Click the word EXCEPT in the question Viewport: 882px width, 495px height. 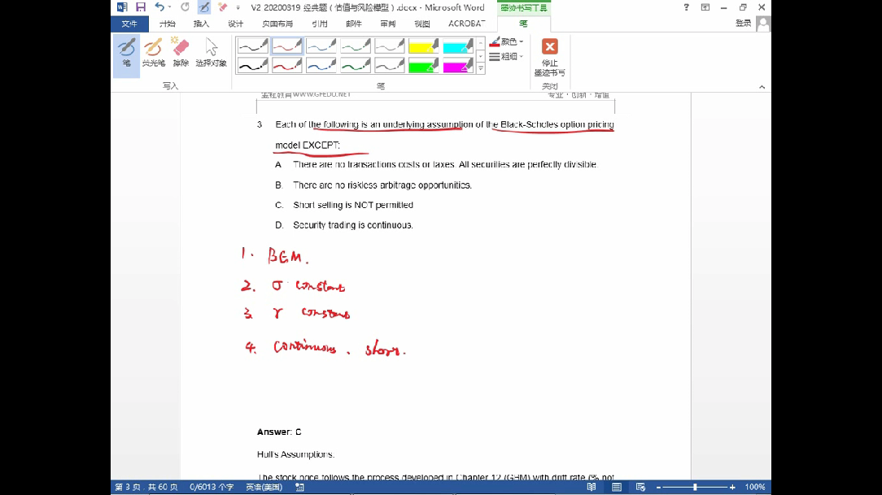(x=321, y=145)
